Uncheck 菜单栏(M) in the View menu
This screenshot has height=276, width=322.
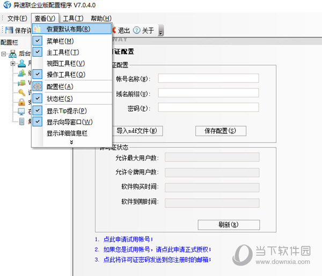point(38,41)
